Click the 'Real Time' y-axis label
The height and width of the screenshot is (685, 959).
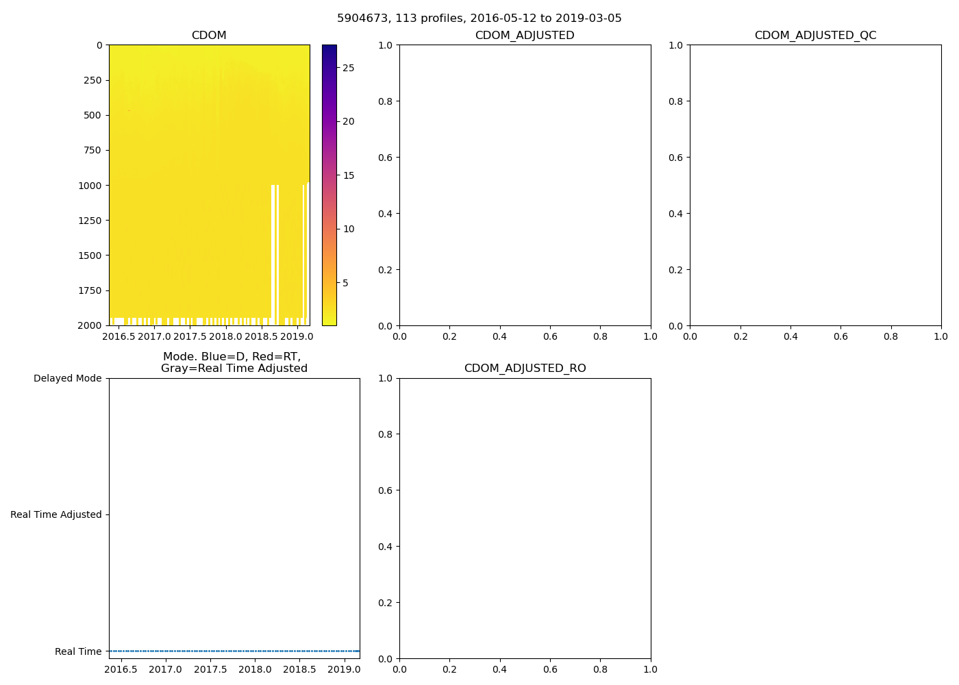[x=78, y=651]
